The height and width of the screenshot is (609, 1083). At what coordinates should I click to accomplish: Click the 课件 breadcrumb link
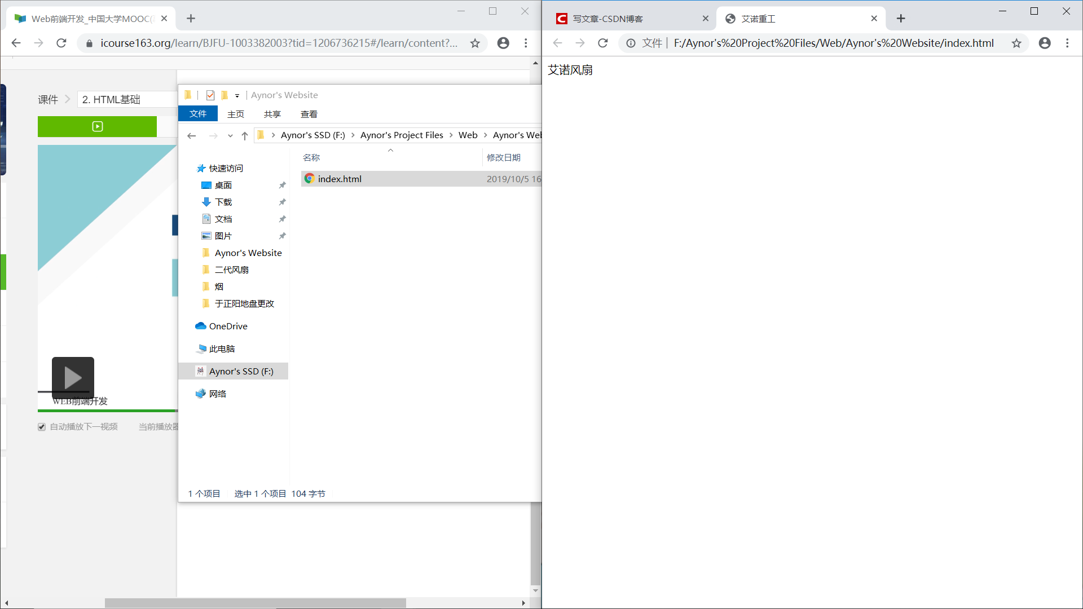[48, 100]
